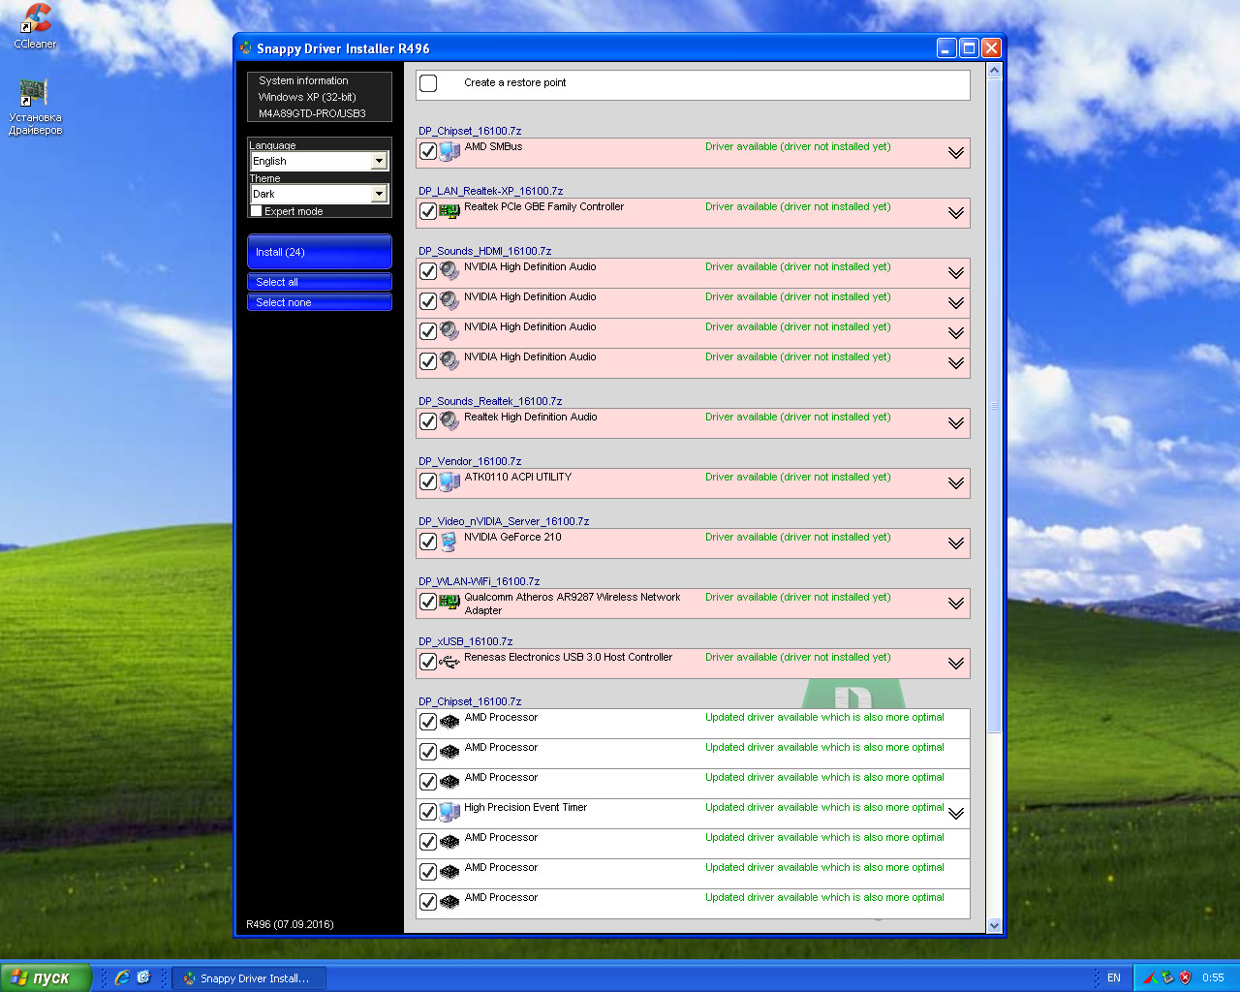Uncheck the Qualcomm Atheros AR9287 driver
Image resolution: width=1240 pixels, height=992 pixels.
[x=428, y=603]
